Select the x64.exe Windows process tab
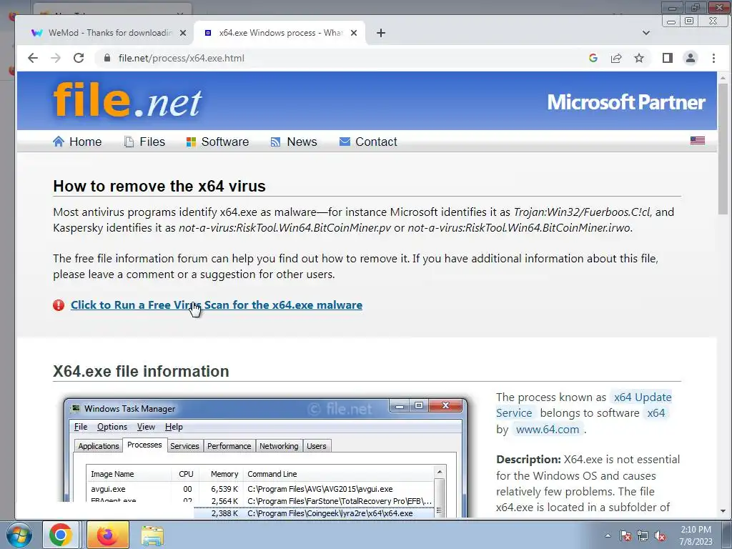The image size is (732, 549). [280, 33]
